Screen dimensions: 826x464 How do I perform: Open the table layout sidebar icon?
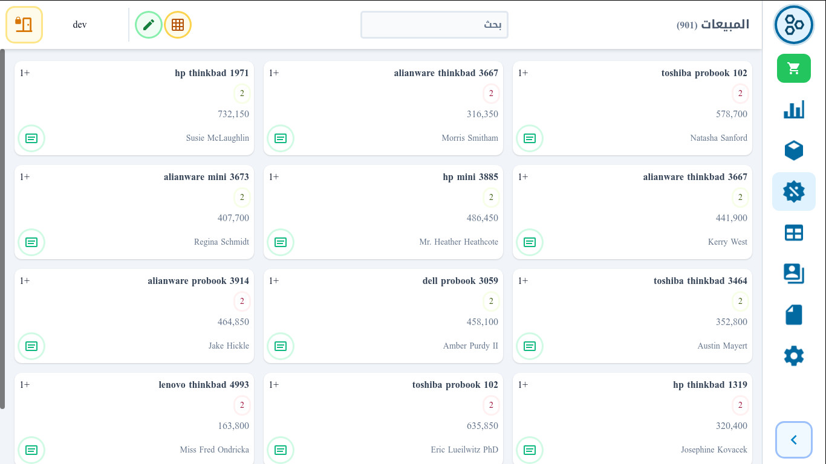point(793,233)
